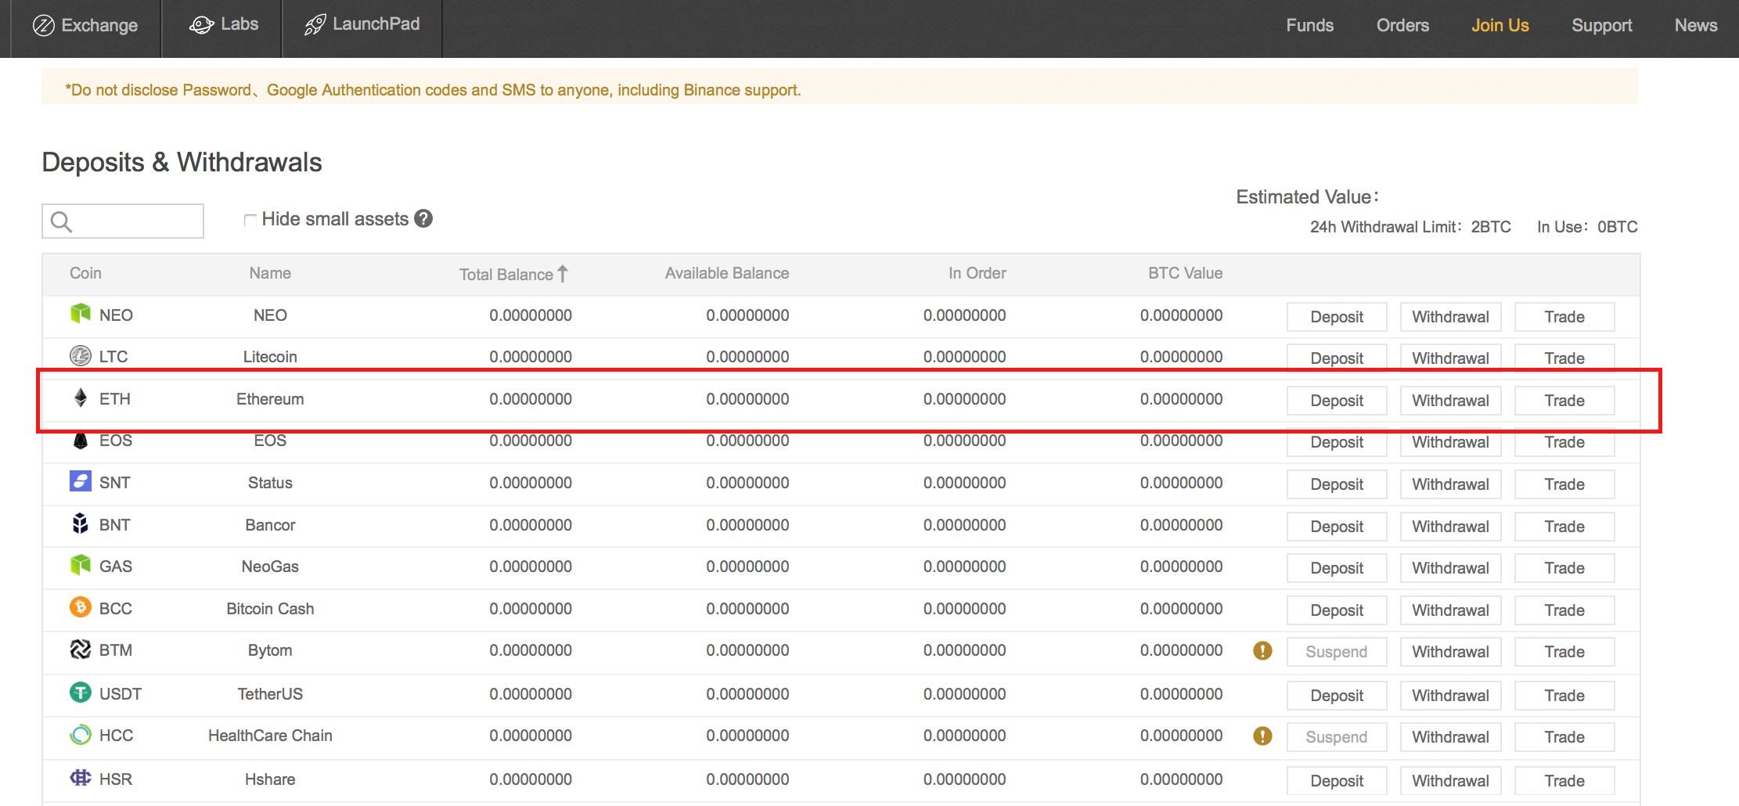The image size is (1739, 806).
Task: Open the News page
Action: coord(1695,25)
